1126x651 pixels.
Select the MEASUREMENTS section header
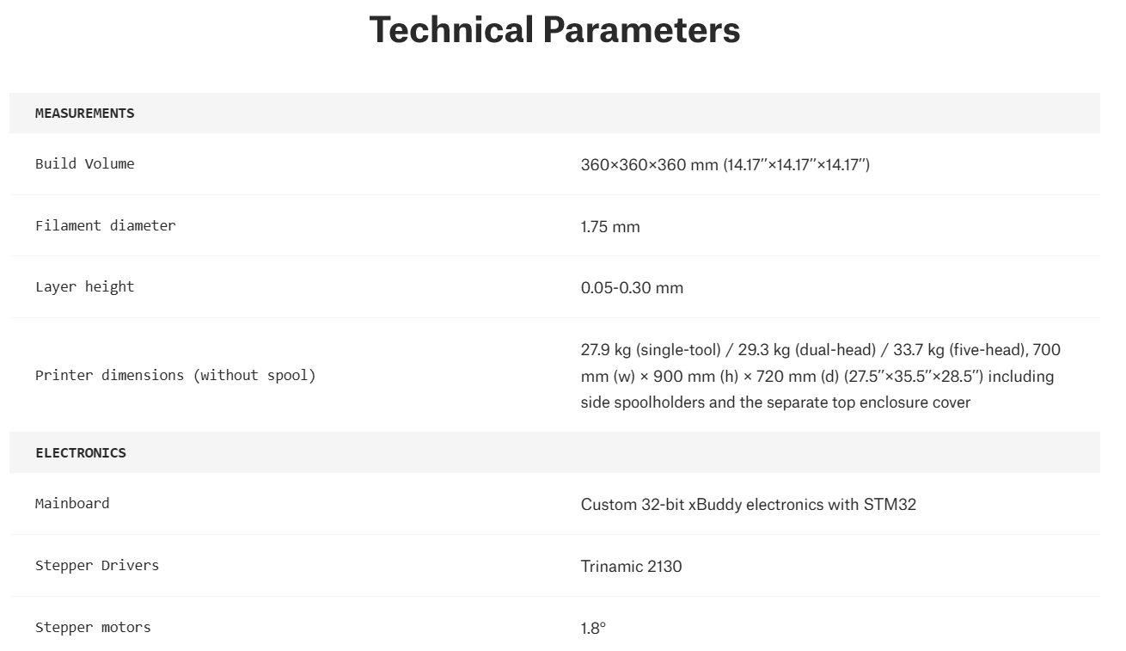click(x=84, y=113)
